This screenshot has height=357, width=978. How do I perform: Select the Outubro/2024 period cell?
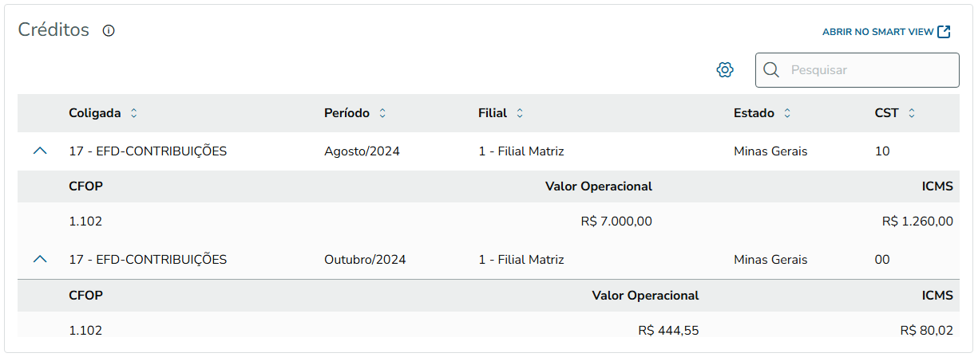[x=365, y=260]
